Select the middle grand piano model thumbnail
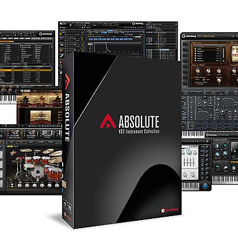Screen dimensions: 238x238 tap(41, 101)
